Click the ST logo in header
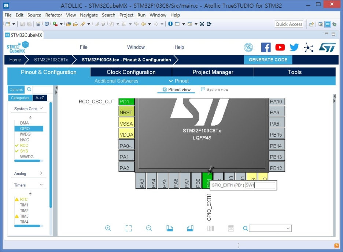343x252 pixels. 327,47
